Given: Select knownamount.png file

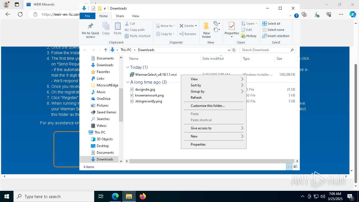Looking at the screenshot, I should point(149,95).
